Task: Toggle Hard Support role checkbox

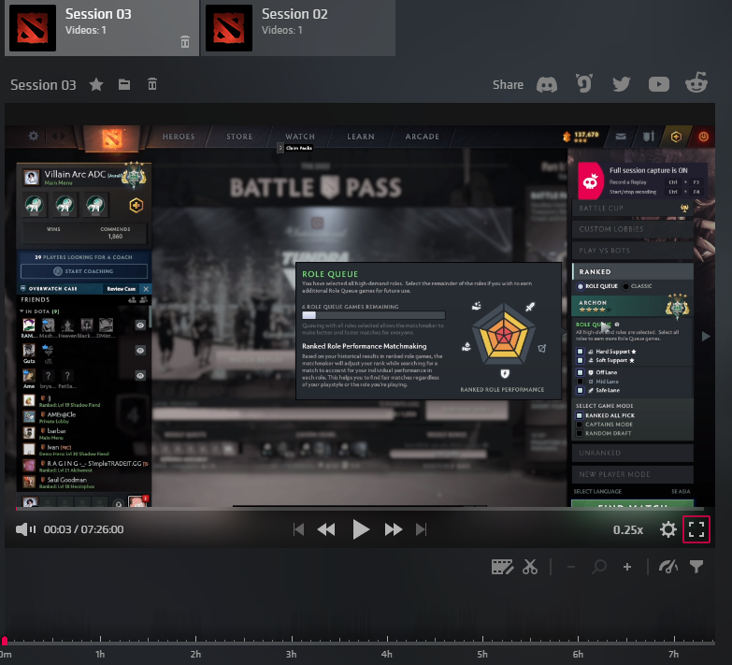Action: tap(580, 351)
